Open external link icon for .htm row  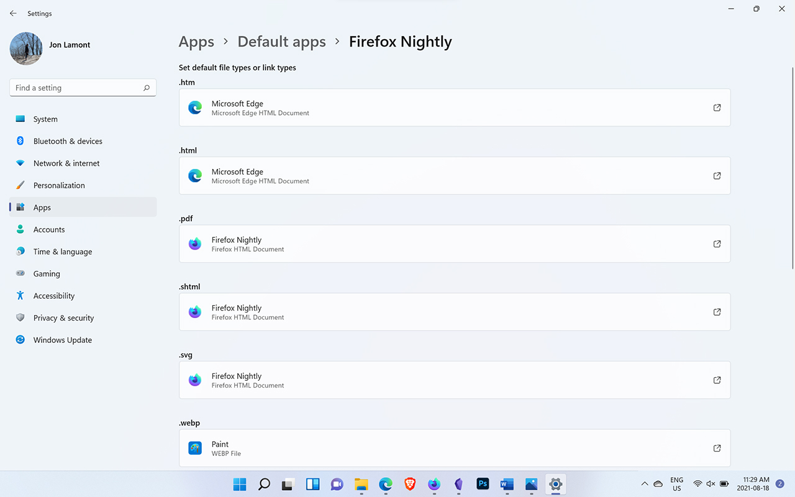tap(717, 108)
